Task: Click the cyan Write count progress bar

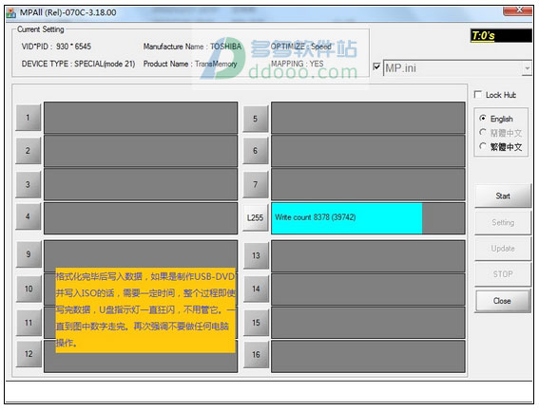Action: [347, 218]
